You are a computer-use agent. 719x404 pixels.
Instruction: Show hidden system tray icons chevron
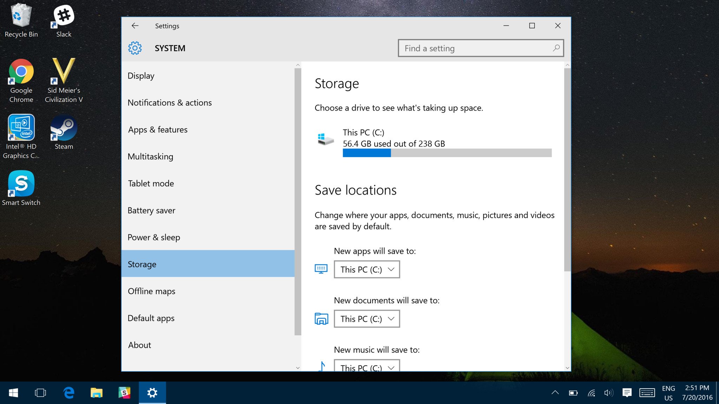click(x=555, y=392)
